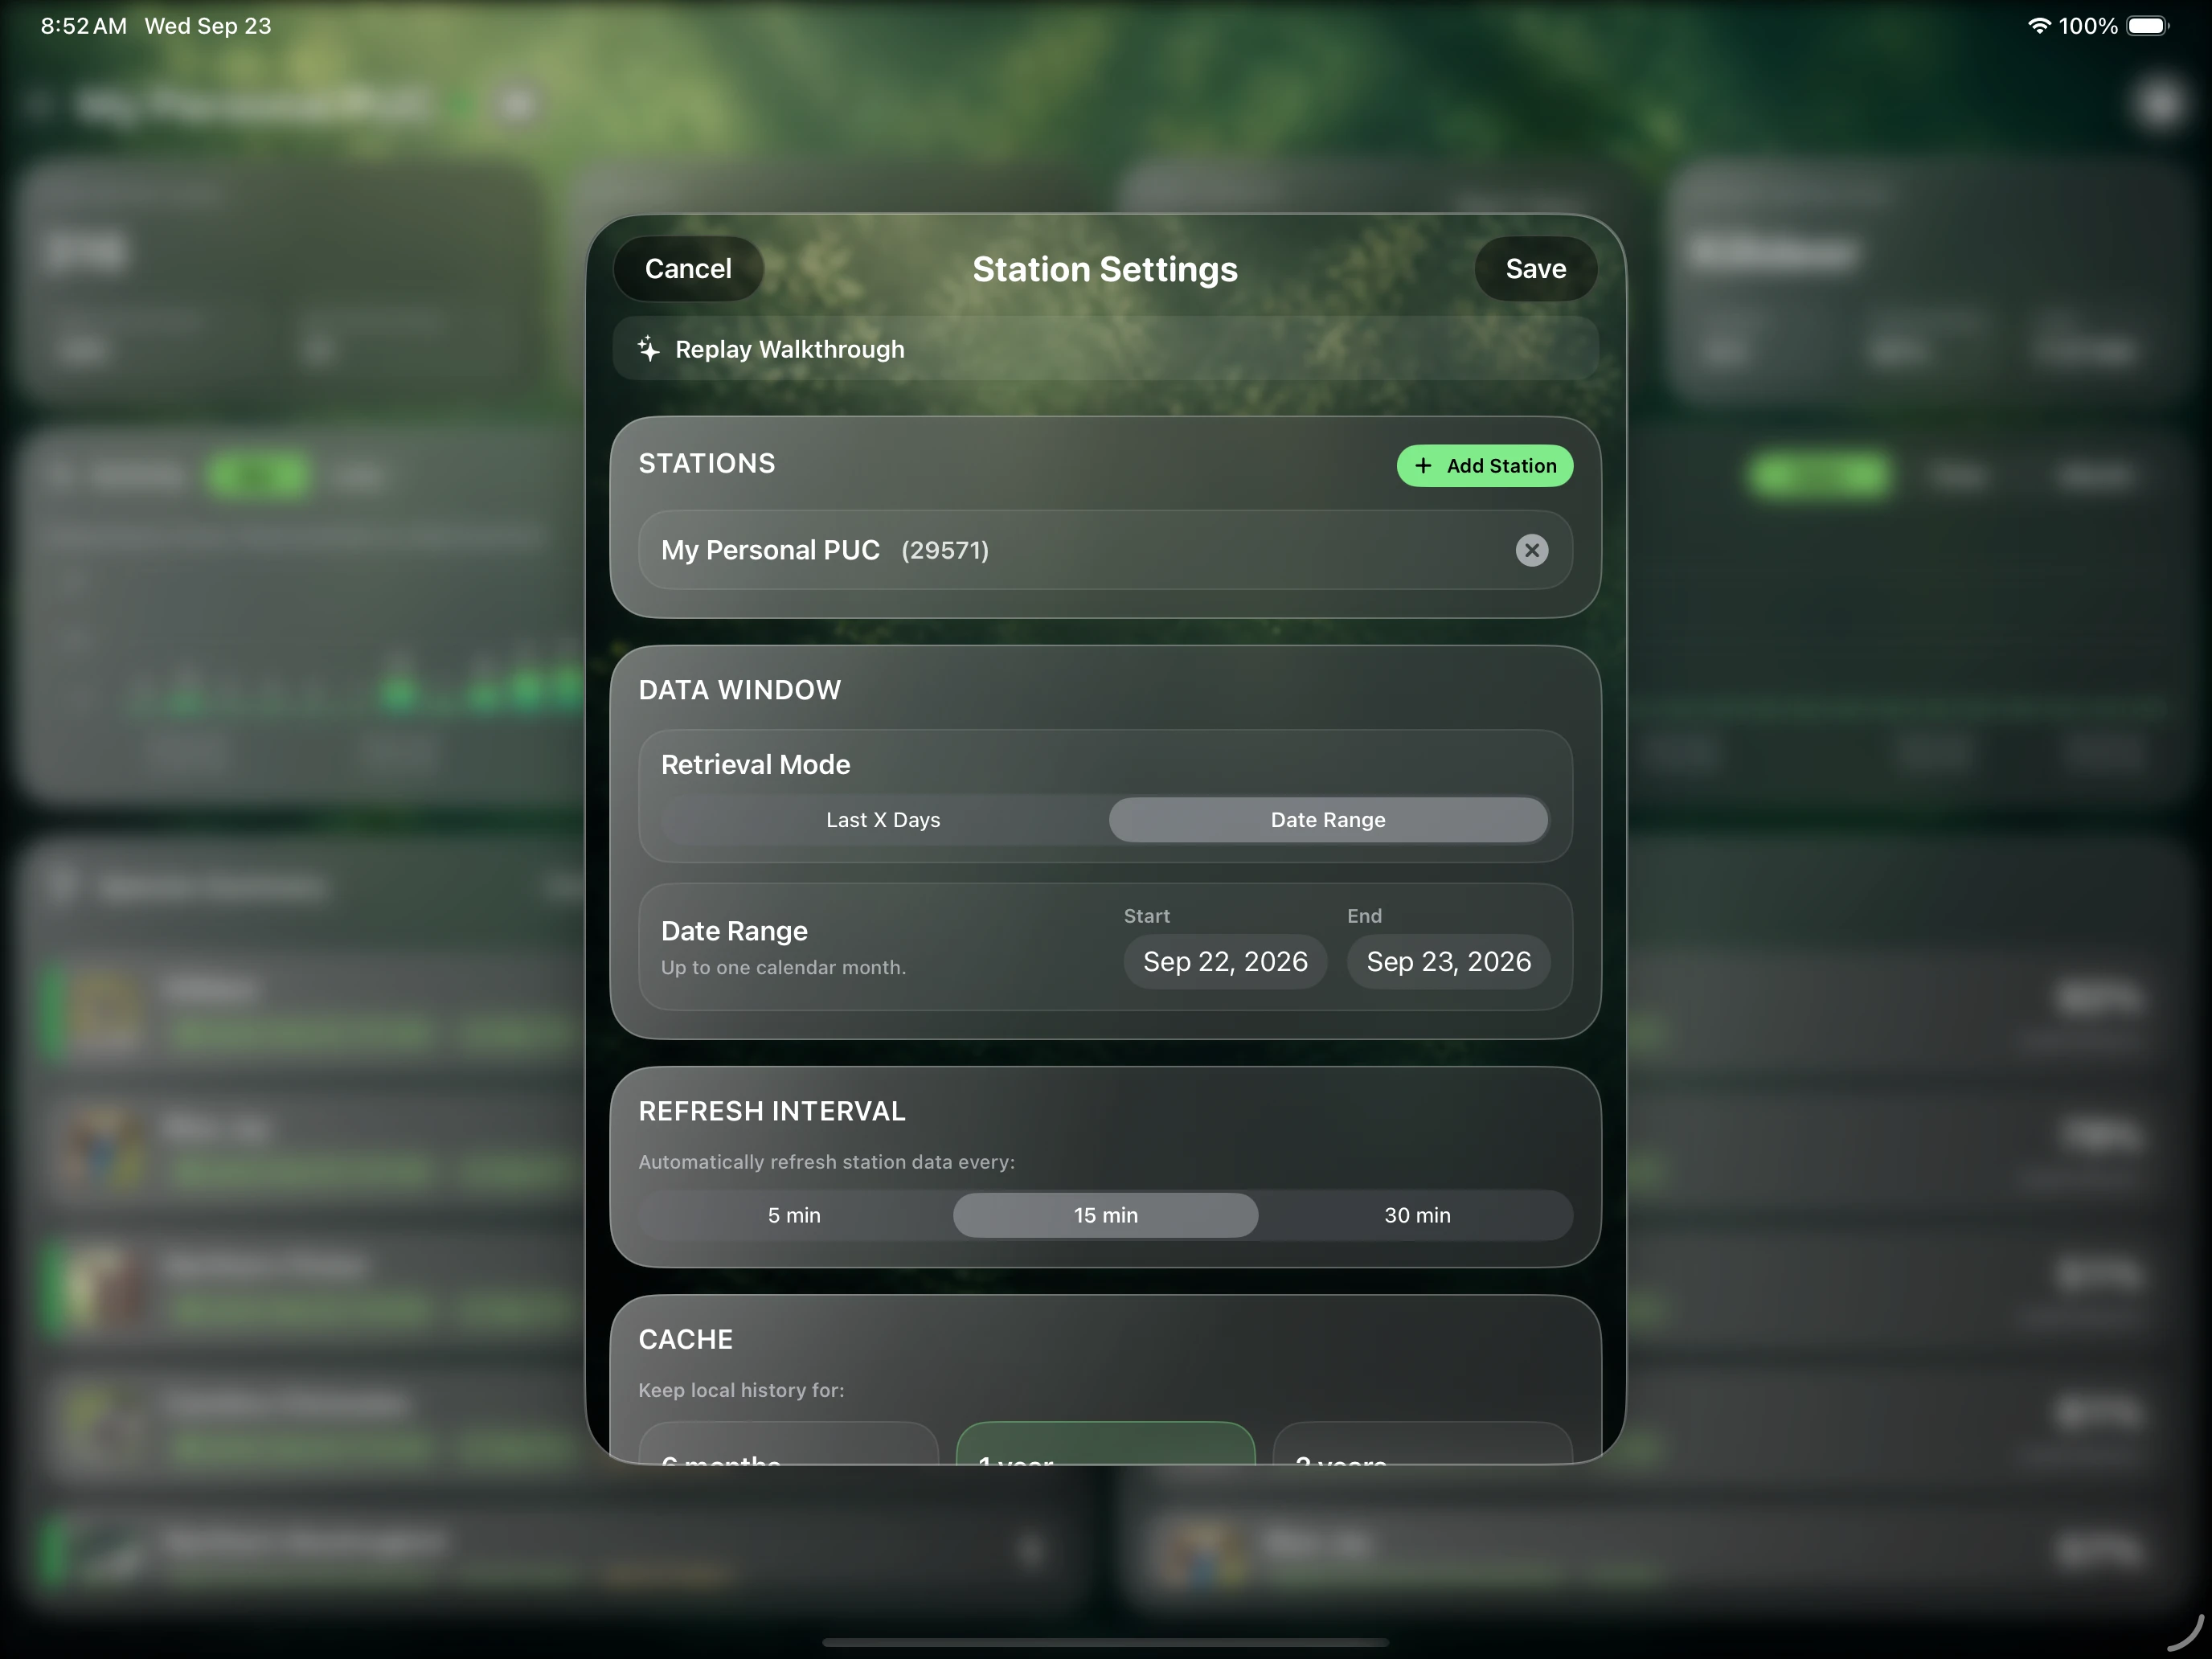
Task: Open the End date picker showing Sep 23, 2026
Action: point(1448,962)
